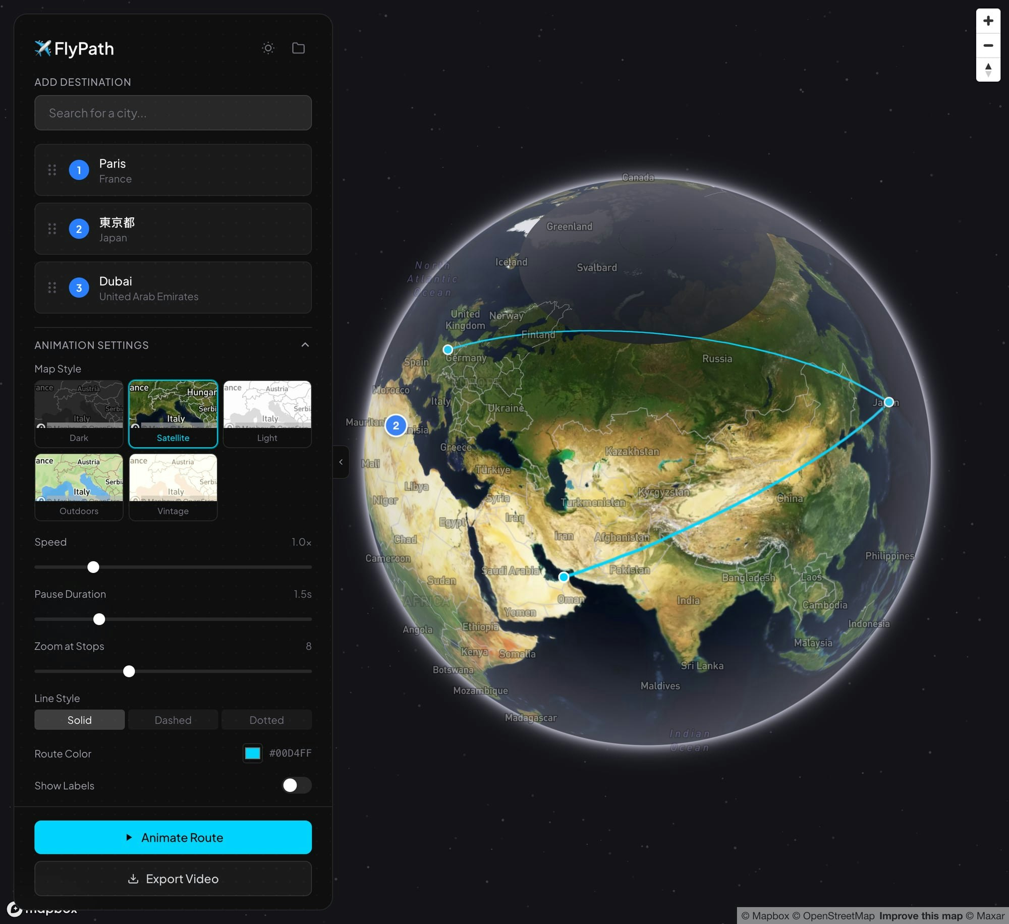
Task: Toggle light theme with the sun icon
Action: (268, 48)
